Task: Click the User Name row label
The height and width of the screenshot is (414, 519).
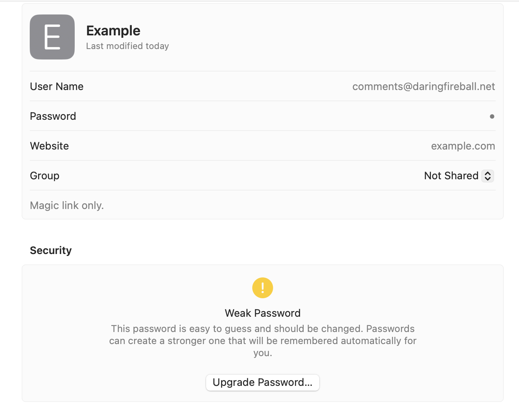Action: 57,86
